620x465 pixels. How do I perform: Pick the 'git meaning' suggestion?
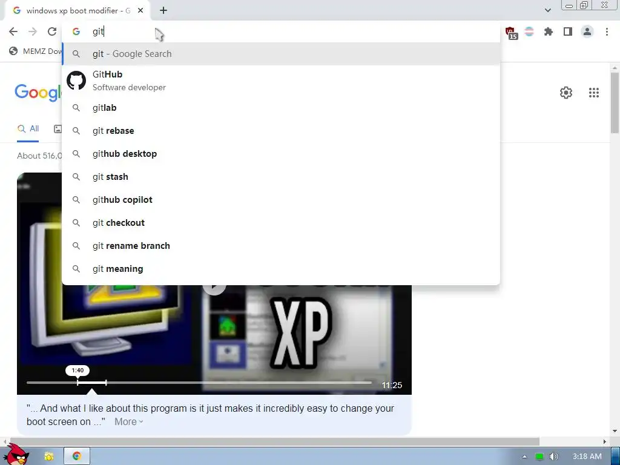[x=281, y=268]
